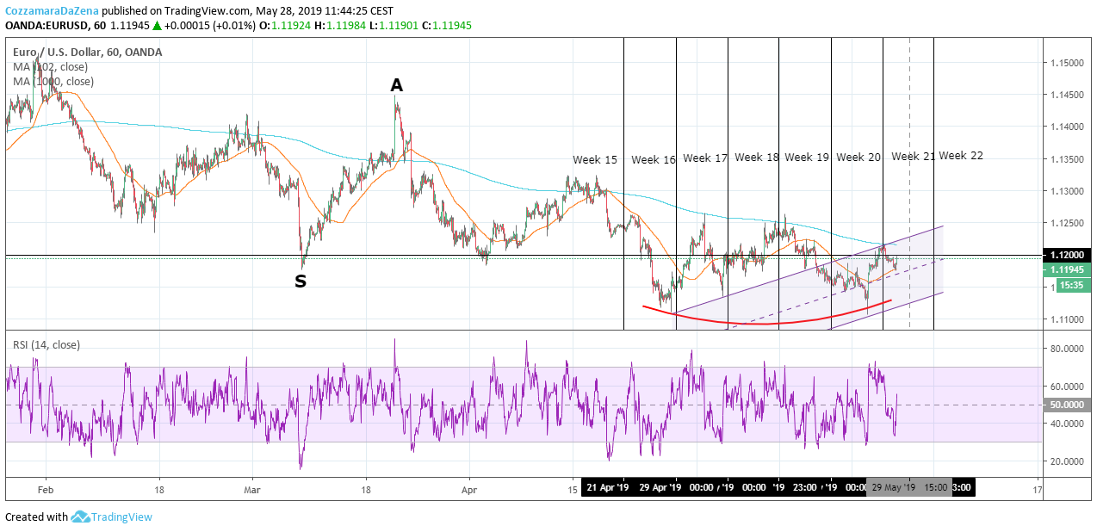Screen dimensions: 1097x532
Task: Click the TradingView cloud logo icon
Action: [81, 517]
